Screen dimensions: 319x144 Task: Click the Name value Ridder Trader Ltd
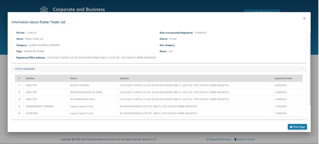pyautogui.click(x=34, y=39)
